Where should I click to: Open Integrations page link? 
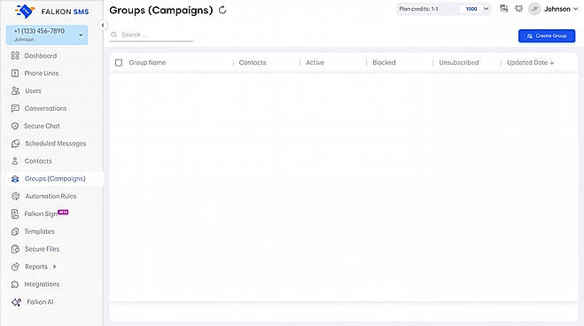(x=42, y=284)
